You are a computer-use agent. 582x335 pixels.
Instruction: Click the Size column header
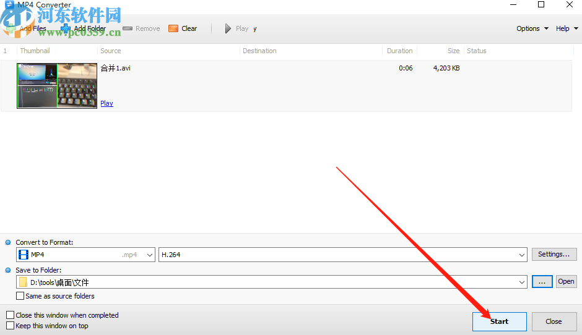click(x=454, y=51)
